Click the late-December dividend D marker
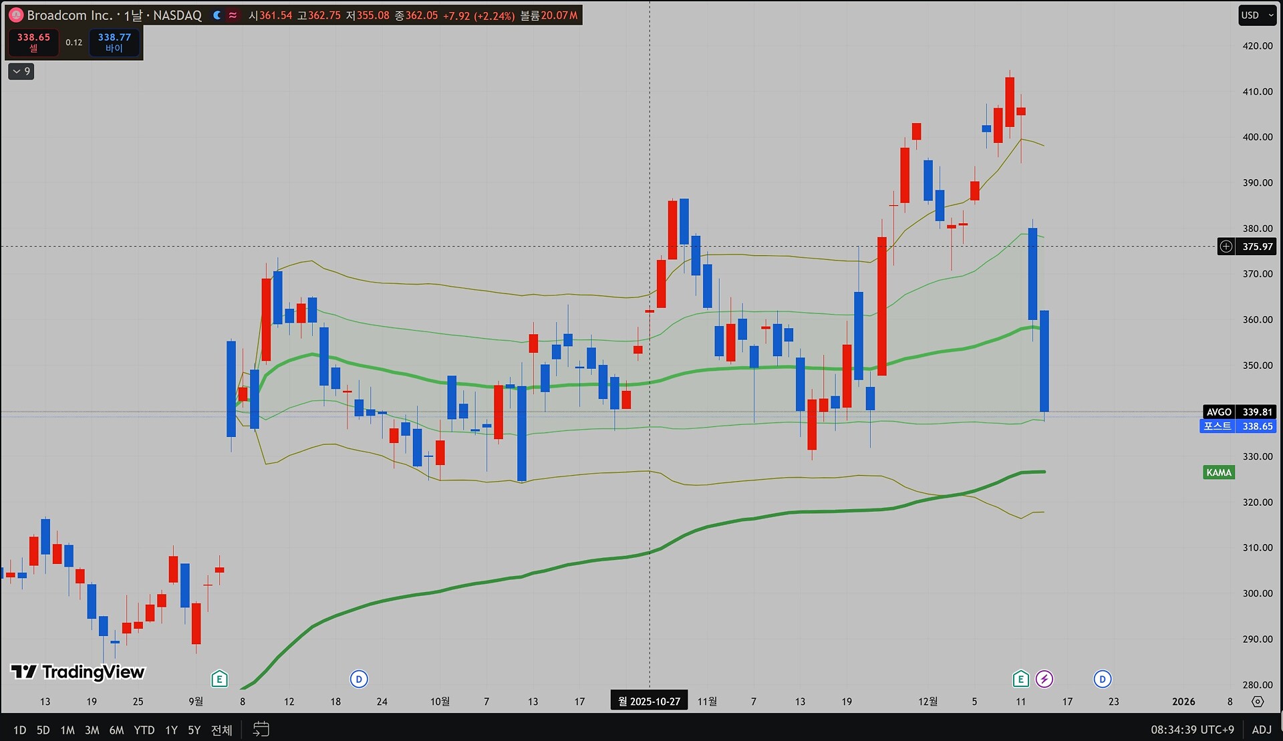Viewport: 1283px width, 741px height. pyautogui.click(x=1102, y=680)
